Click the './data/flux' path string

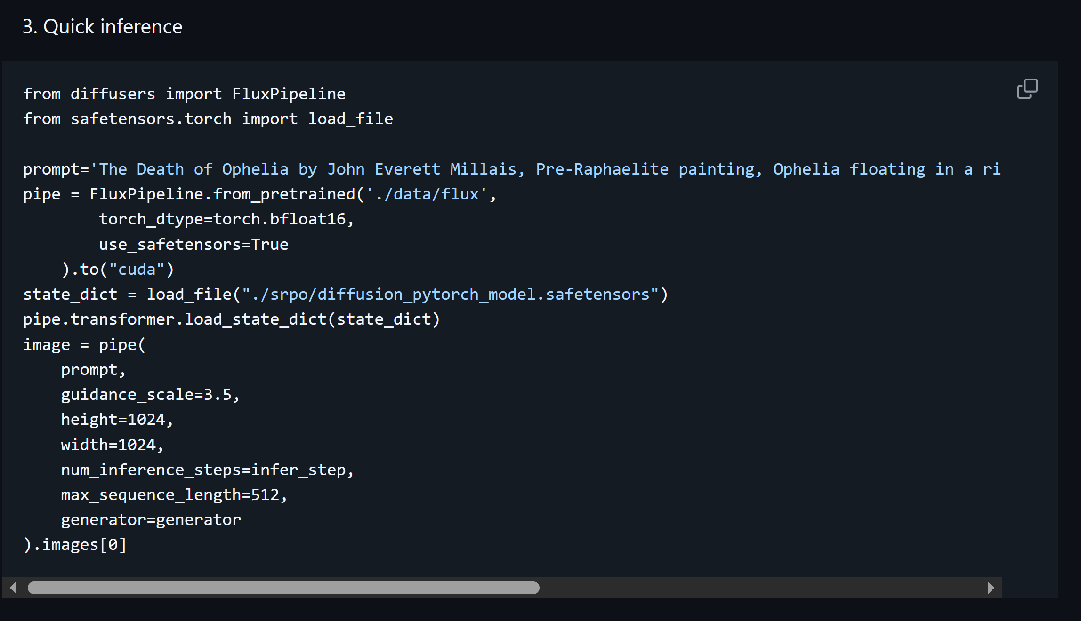coord(427,194)
